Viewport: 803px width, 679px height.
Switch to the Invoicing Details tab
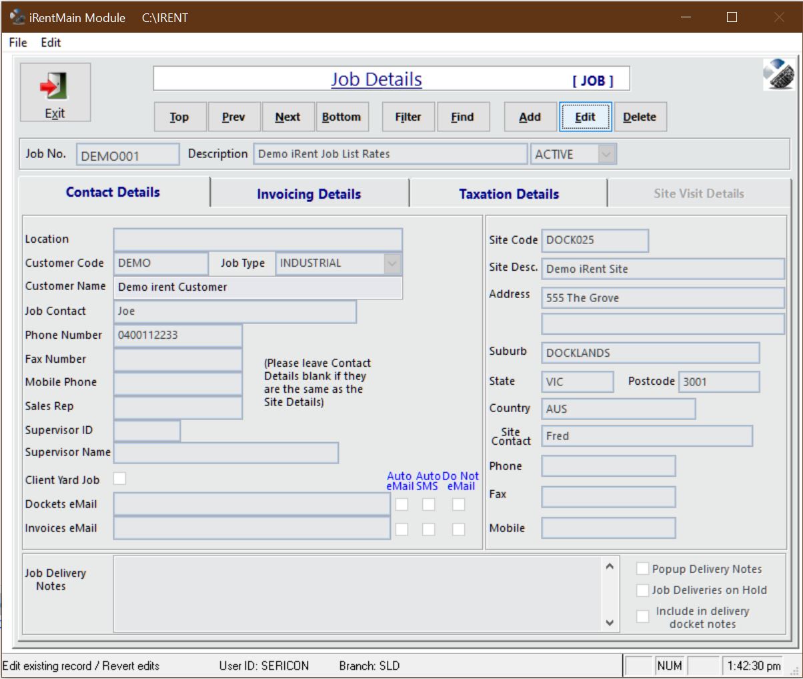pos(309,194)
